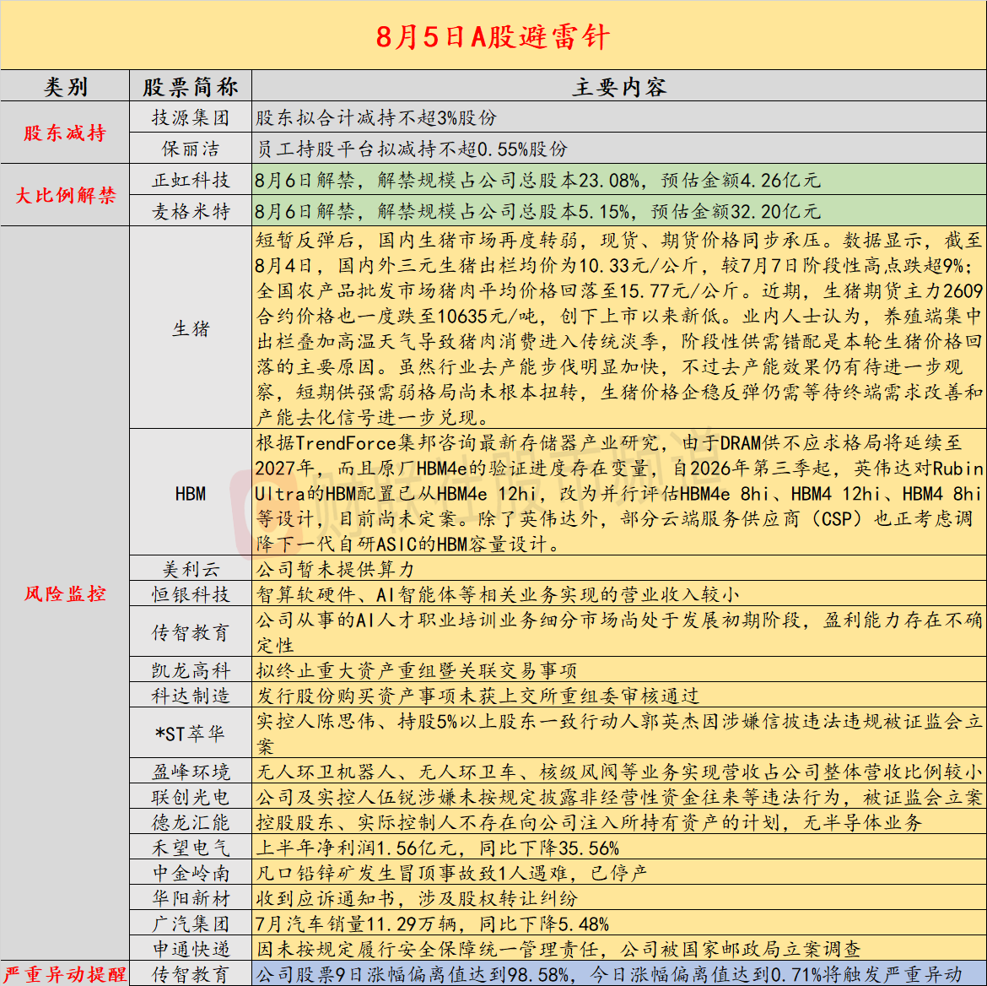The width and height of the screenshot is (987, 986).
Task: Click the 严重异动提醒 category cell
Action: (x=65, y=973)
